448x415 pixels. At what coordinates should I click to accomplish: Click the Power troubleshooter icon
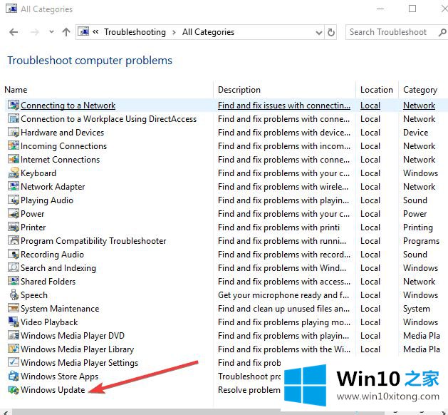tap(14, 213)
